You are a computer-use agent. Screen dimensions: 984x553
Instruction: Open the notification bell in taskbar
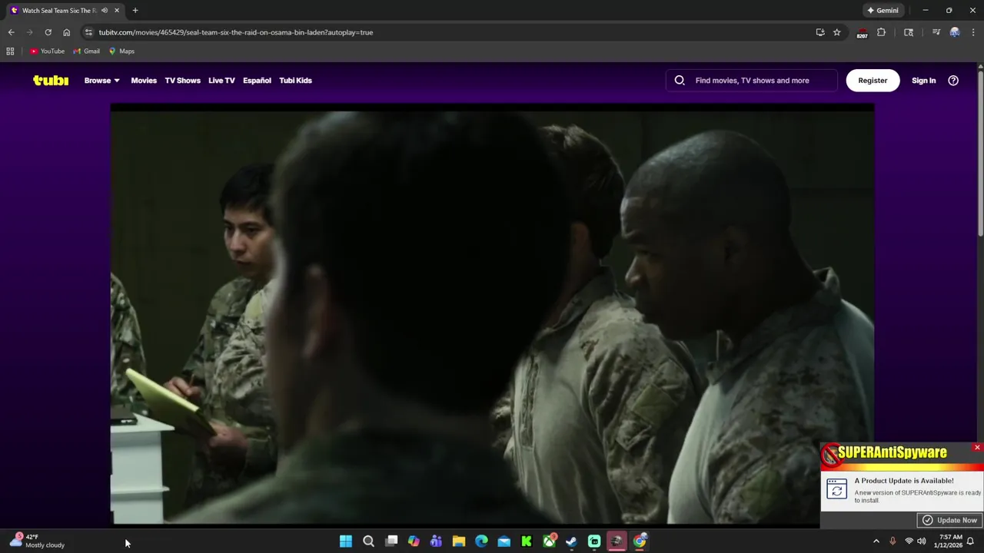click(970, 541)
